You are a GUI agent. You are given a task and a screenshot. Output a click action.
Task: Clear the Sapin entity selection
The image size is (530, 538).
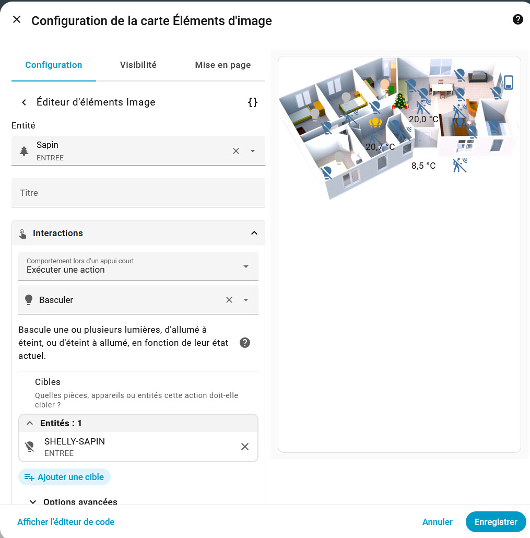[236, 151]
